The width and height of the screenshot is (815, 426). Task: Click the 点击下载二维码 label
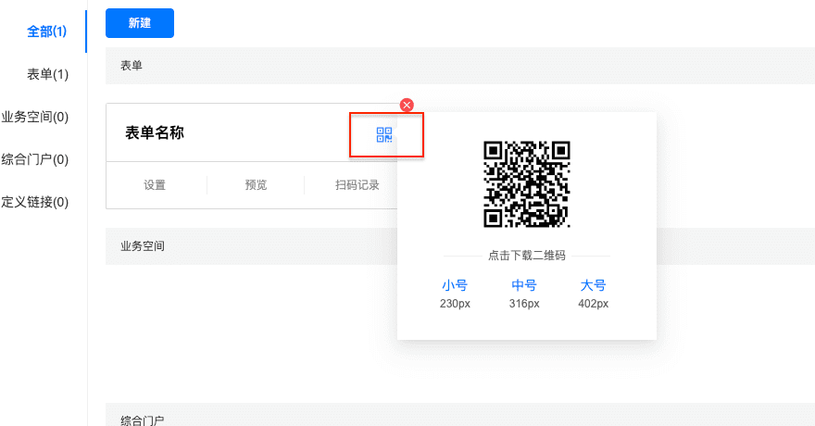pos(527,256)
